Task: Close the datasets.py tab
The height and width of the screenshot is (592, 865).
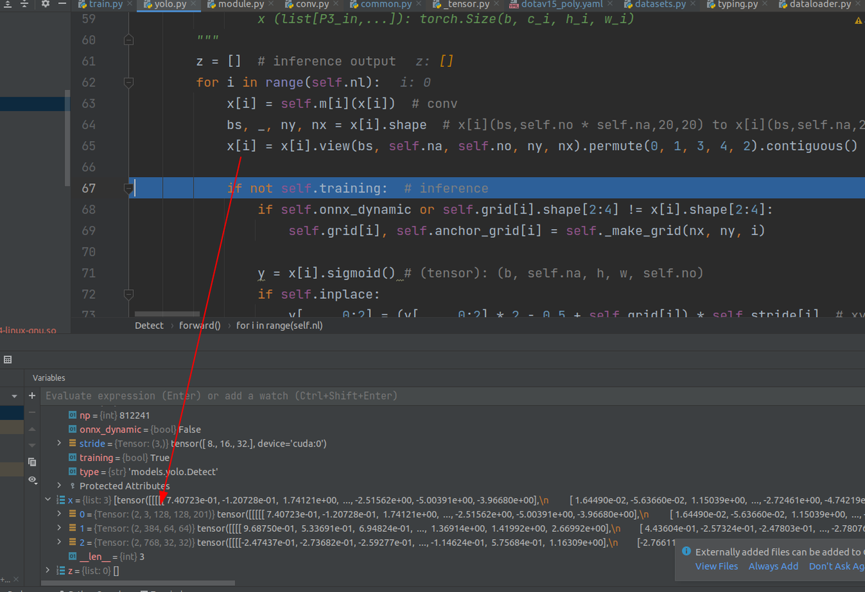Action: pos(691,4)
